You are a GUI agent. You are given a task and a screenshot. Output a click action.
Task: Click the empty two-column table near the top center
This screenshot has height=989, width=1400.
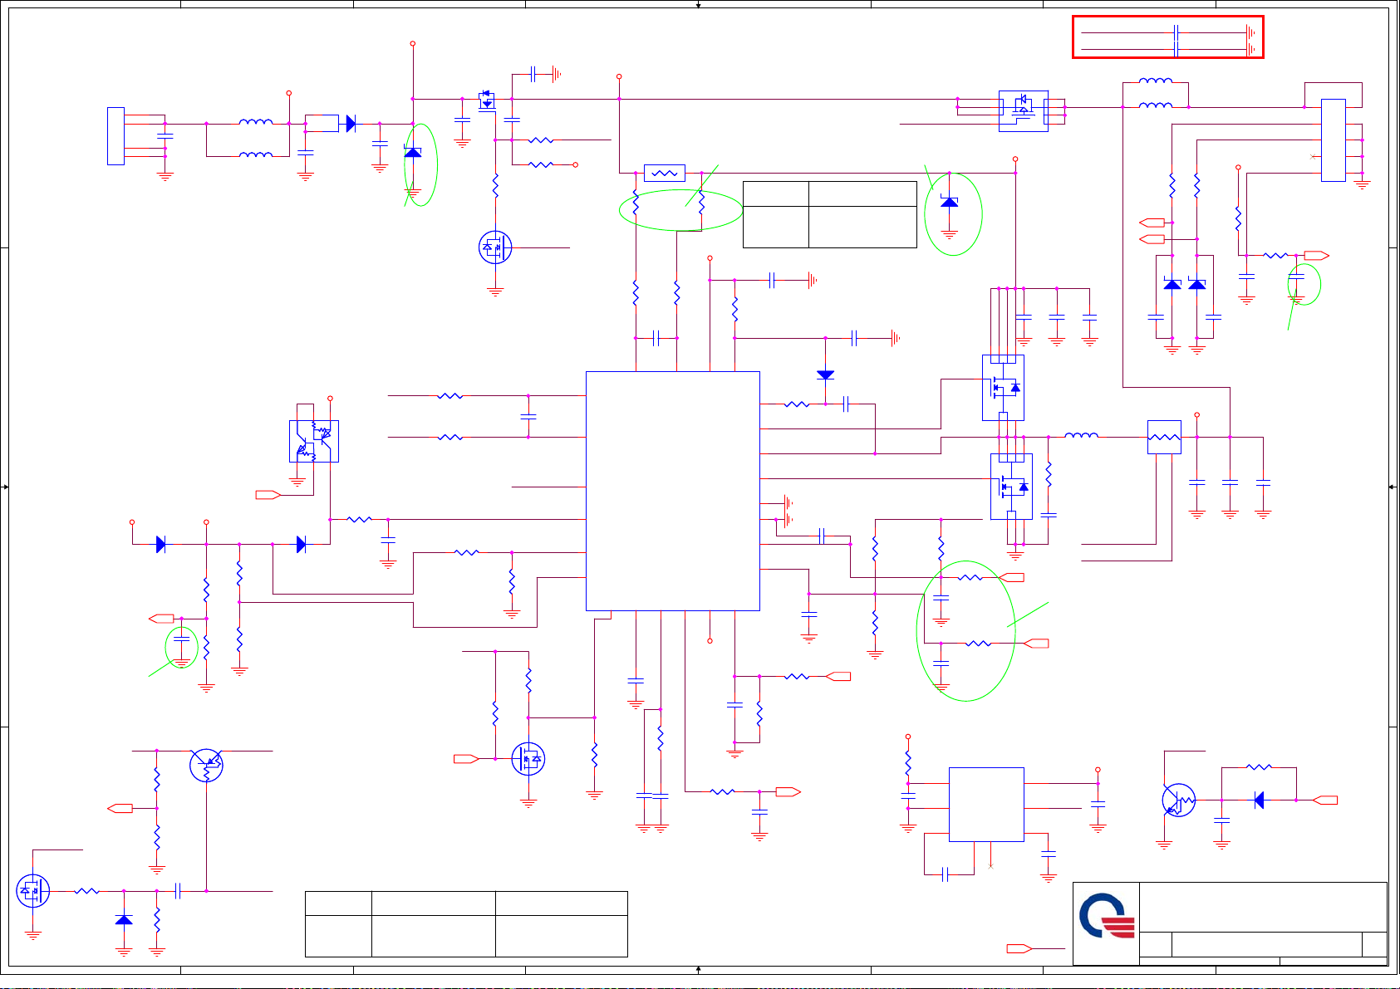pos(829,214)
